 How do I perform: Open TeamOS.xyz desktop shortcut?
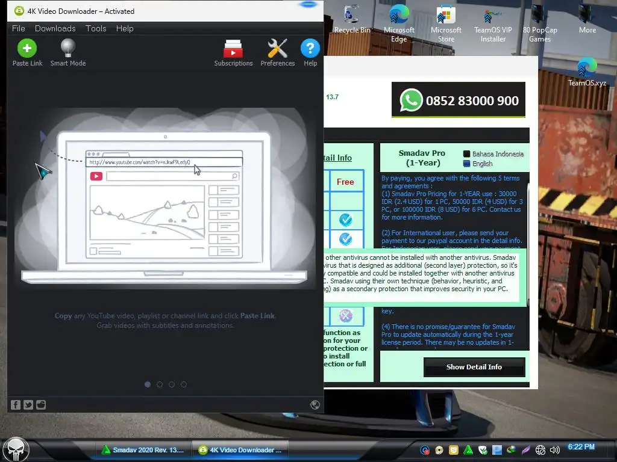pos(587,72)
